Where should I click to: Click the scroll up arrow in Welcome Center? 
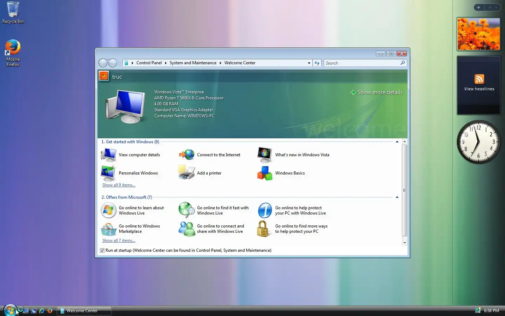[404, 141]
